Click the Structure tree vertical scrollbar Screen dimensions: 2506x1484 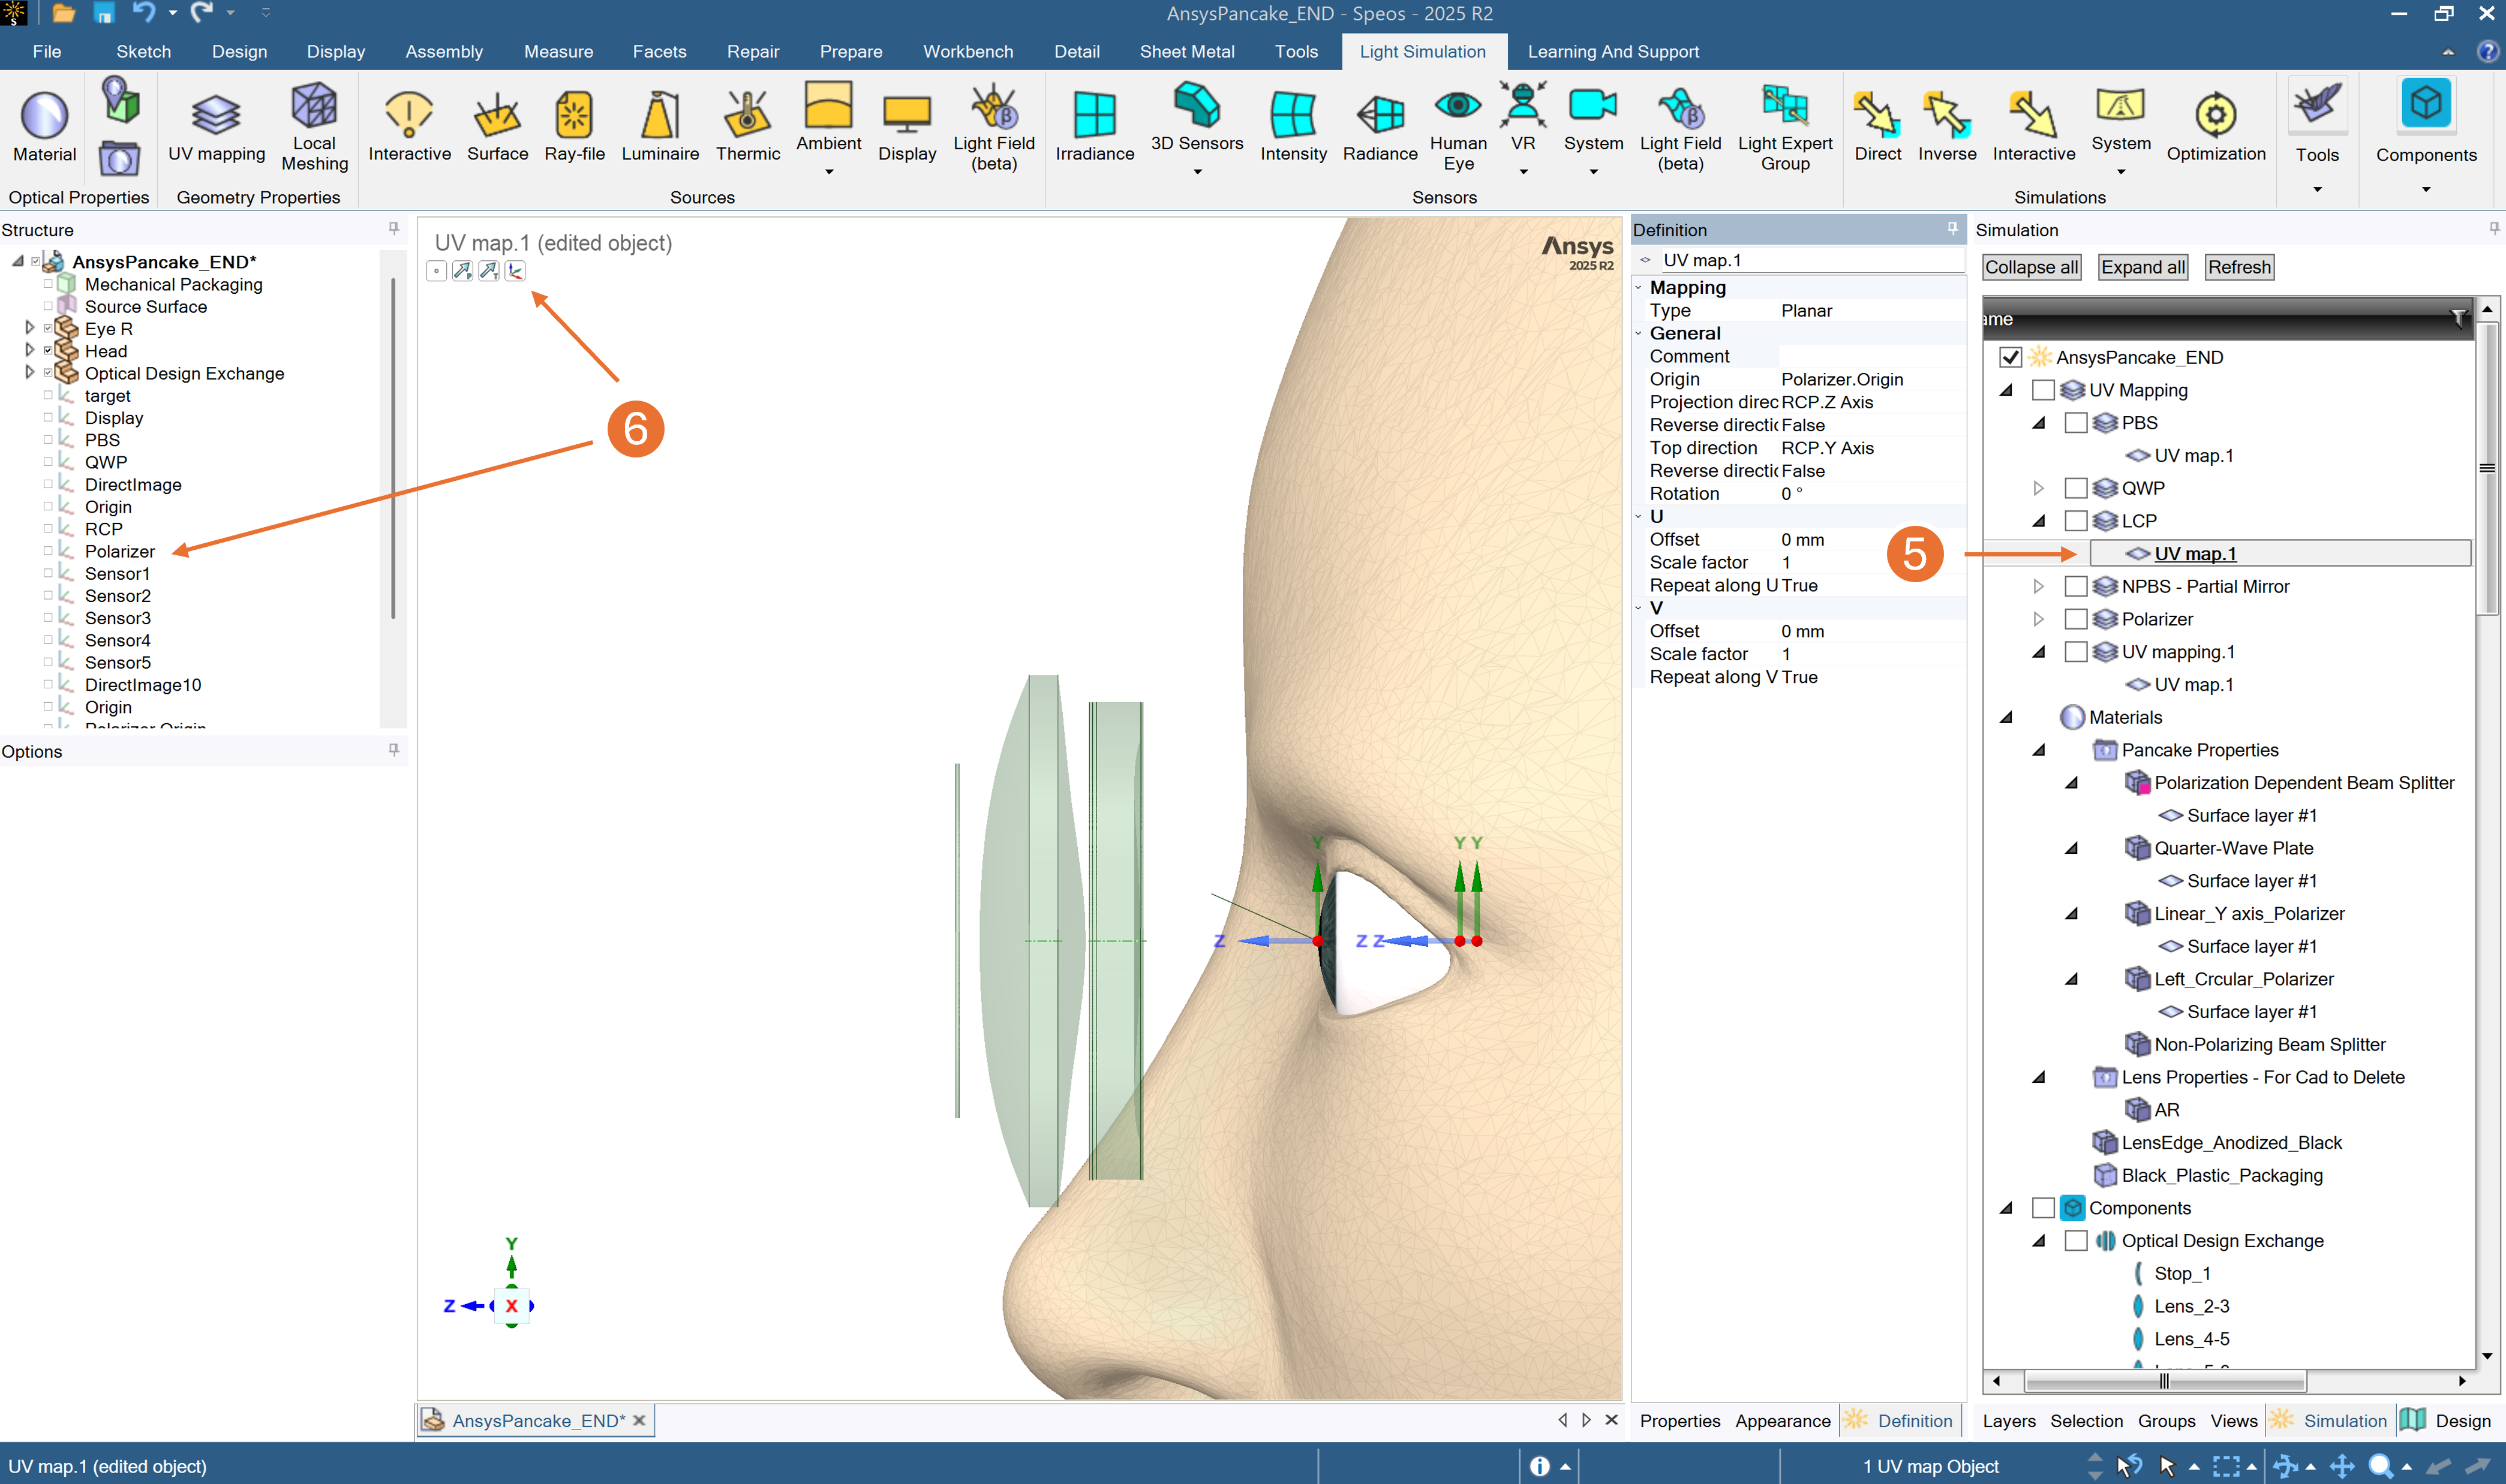[x=393, y=448]
